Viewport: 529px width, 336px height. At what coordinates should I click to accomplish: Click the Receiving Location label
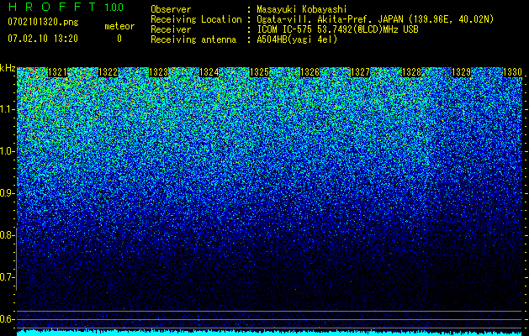(196, 19)
